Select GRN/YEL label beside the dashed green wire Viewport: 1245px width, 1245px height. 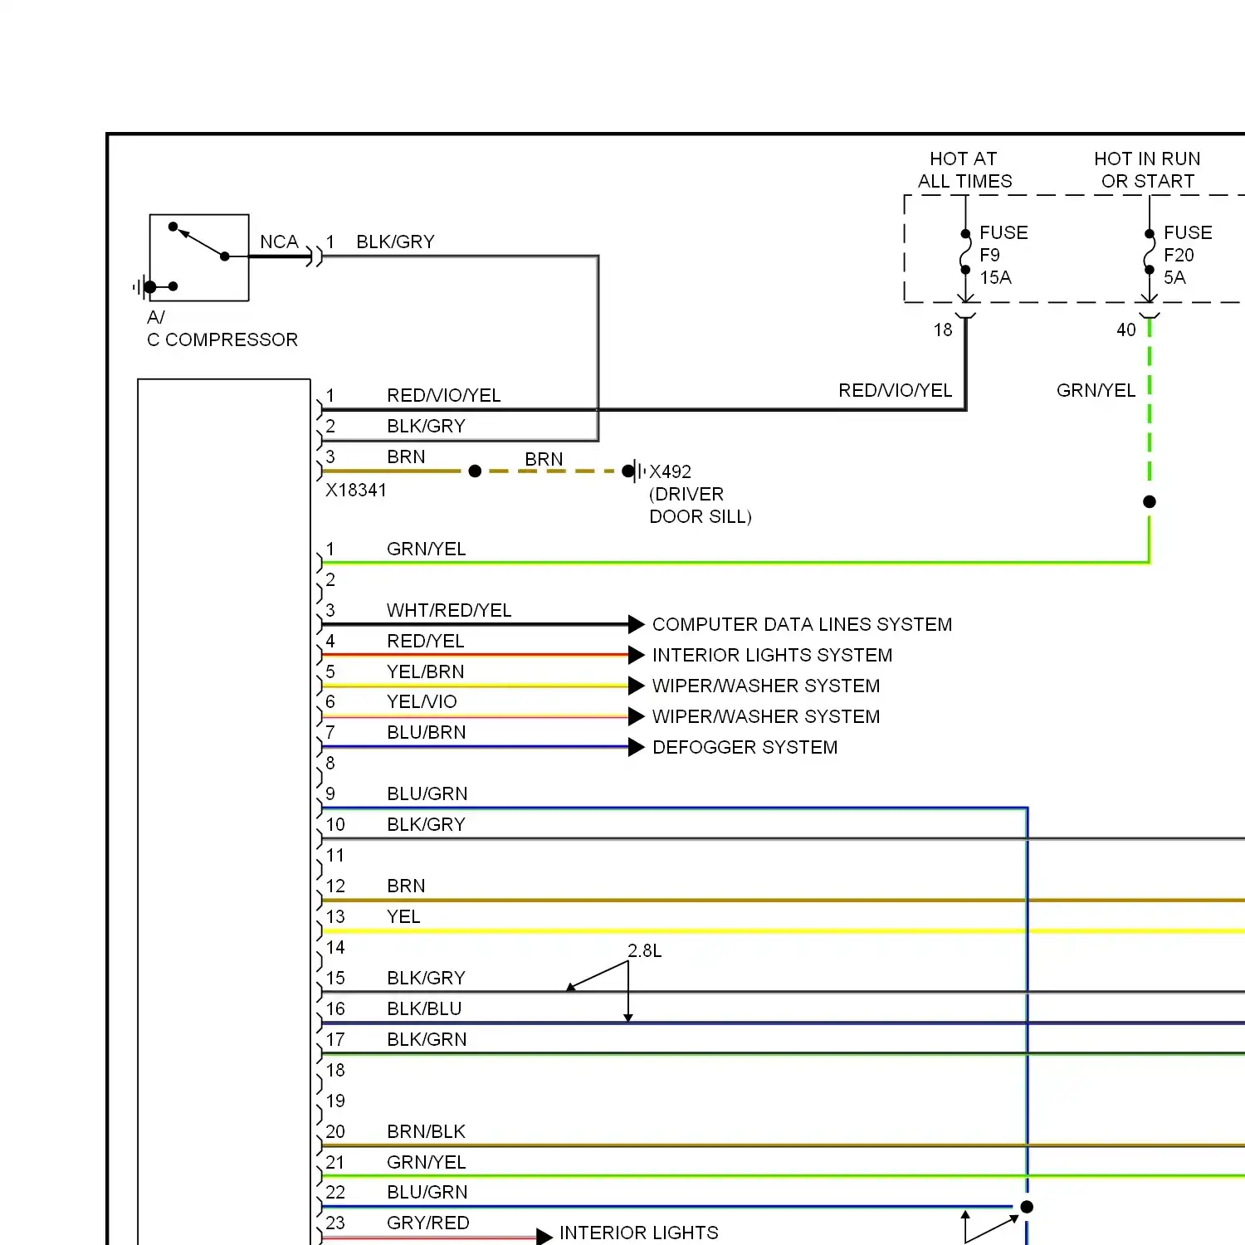tap(1096, 391)
